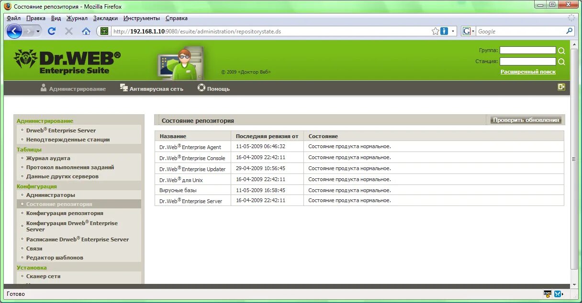Open the Помощь section
This screenshot has height=303, width=582.
point(214,88)
